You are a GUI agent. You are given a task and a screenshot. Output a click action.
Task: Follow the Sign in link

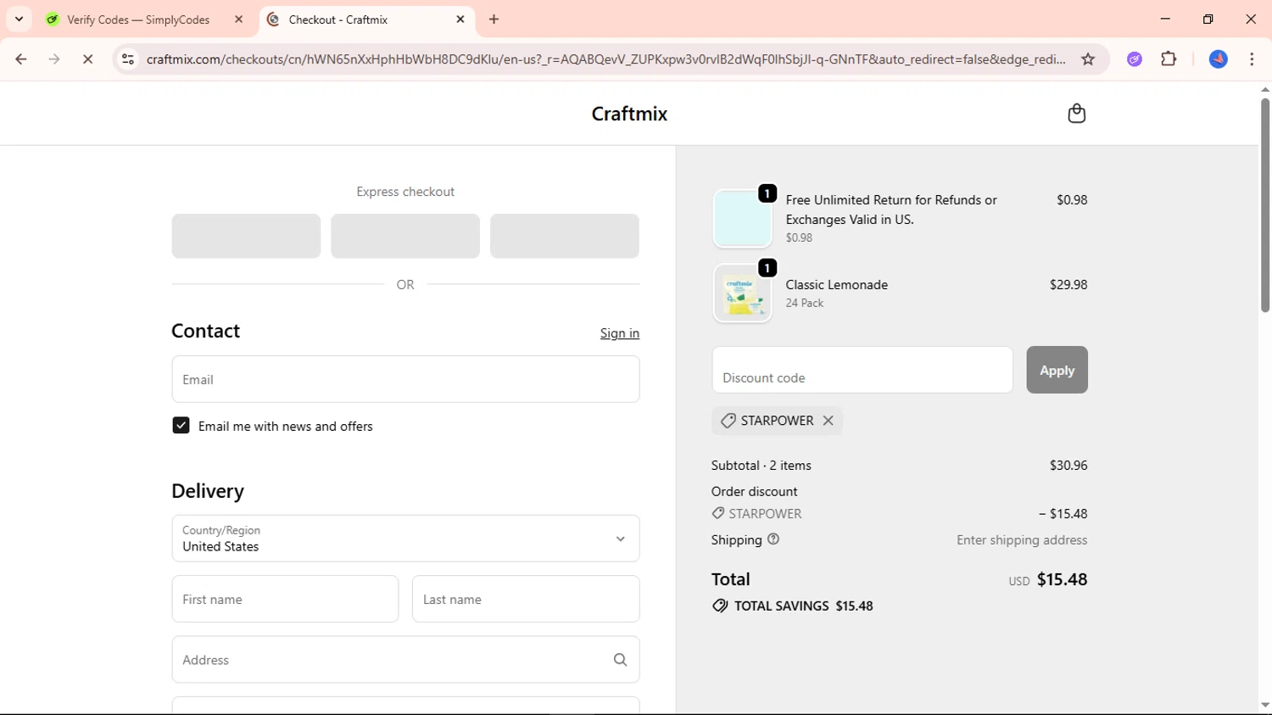click(620, 333)
